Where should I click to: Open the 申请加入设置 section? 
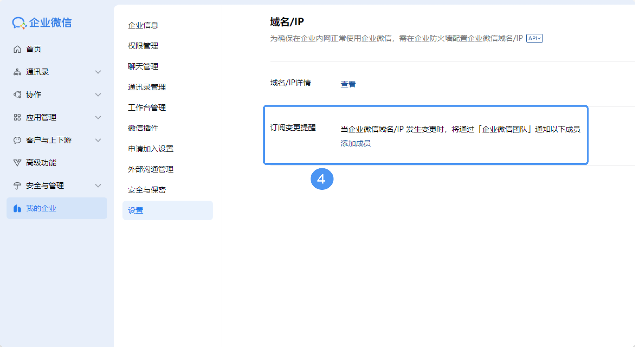pos(151,149)
